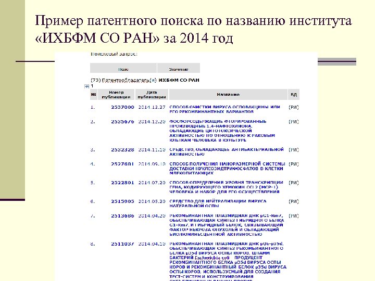Click the 'Значение' header cell

(x=179, y=68)
